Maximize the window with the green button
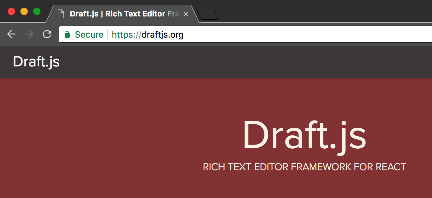 (x=37, y=11)
